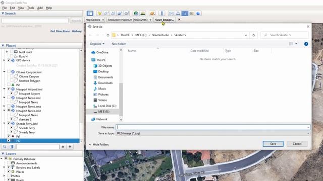The width and height of the screenshot is (323, 181).
Task: Open the File menu
Action: pyautogui.click(x=5, y=8)
